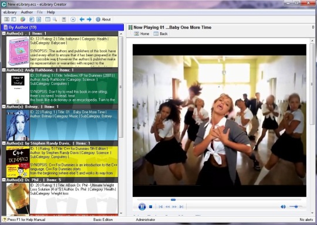The width and height of the screenshot is (317, 225).
Task: Select the C++ for Dummies cover thumbnail
Action: [18, 162]
